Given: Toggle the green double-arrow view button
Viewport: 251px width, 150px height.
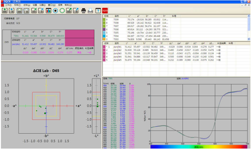Looking at the screenshot, I should point(19,11).
